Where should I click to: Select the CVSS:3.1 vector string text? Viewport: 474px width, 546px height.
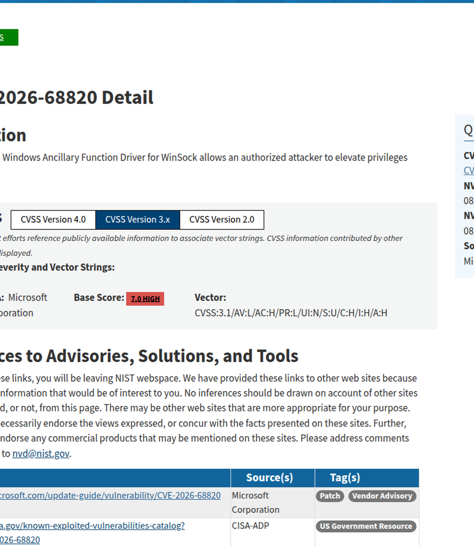(291, 313)
